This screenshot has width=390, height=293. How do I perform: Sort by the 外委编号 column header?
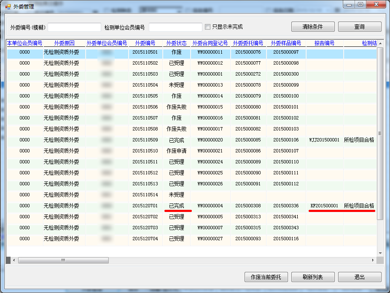145,43
